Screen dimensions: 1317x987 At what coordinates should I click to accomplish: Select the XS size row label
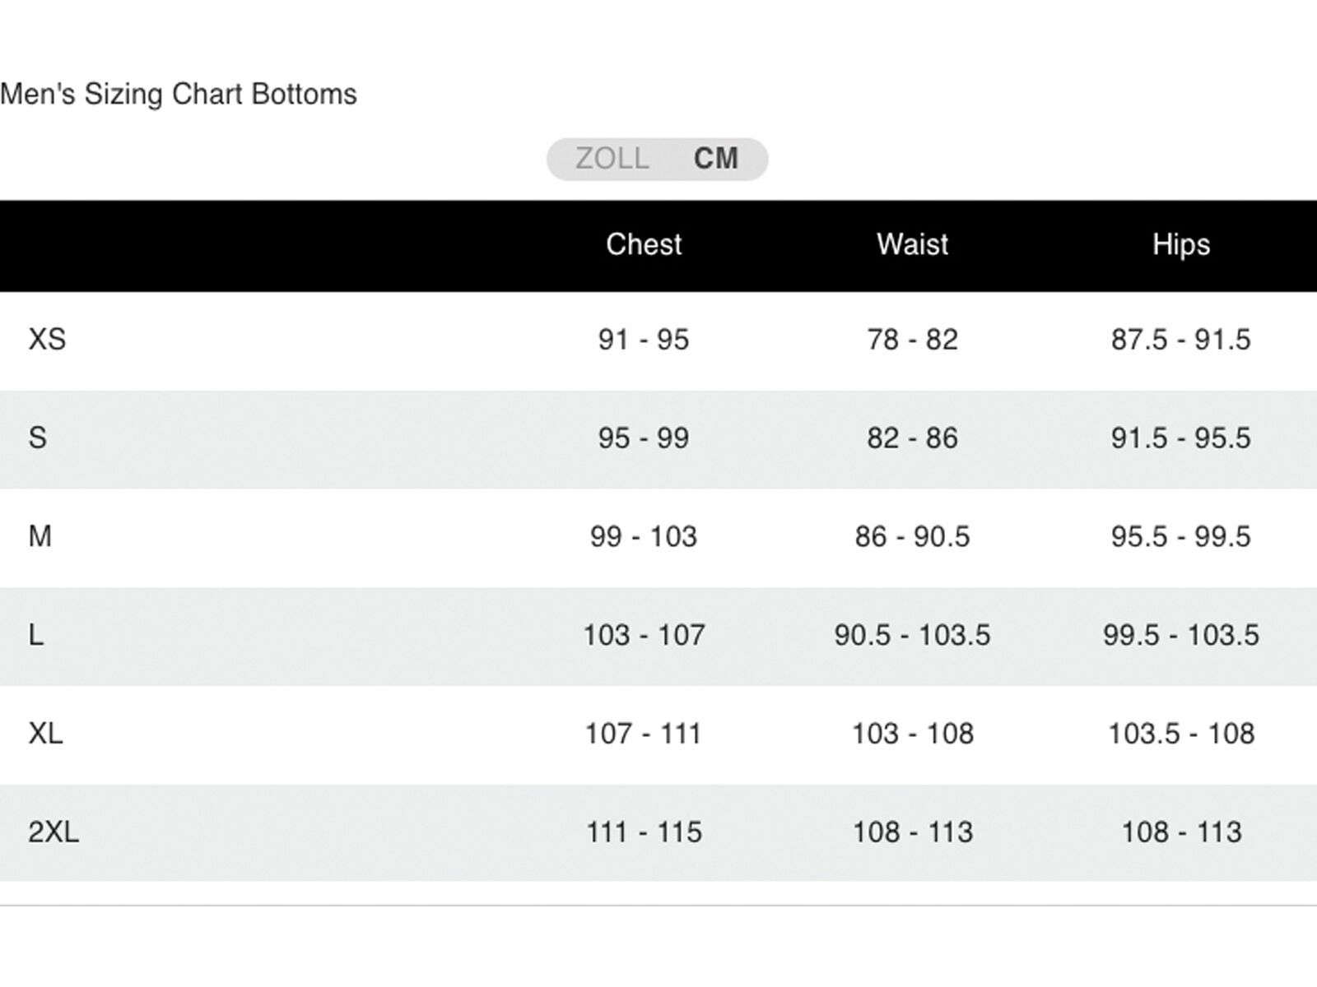click(x=47, y=339)
